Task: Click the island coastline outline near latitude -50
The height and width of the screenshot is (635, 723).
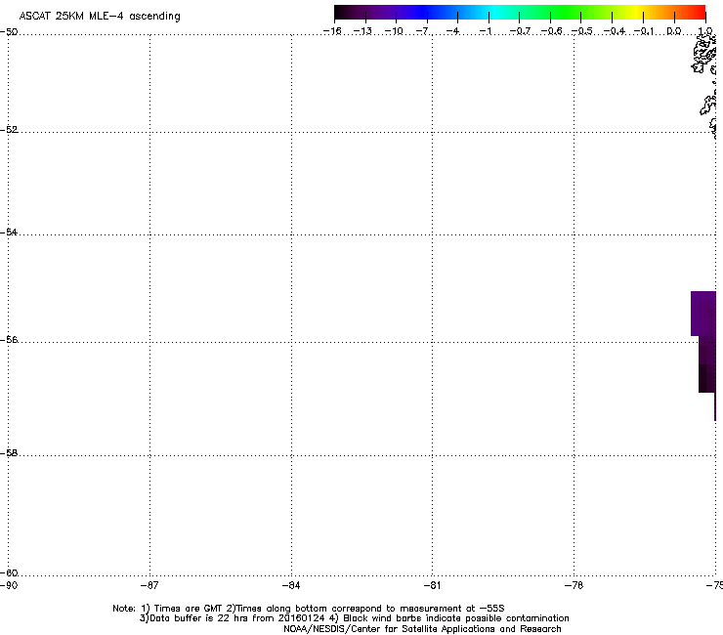Action: point(704,53)
